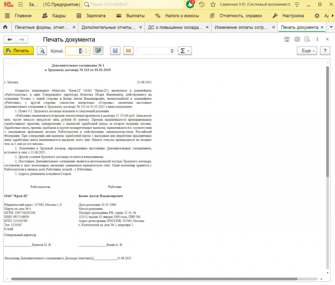Open the history clock icon
Viewport: 335px width, 285px height.
[x=202, y=4]
